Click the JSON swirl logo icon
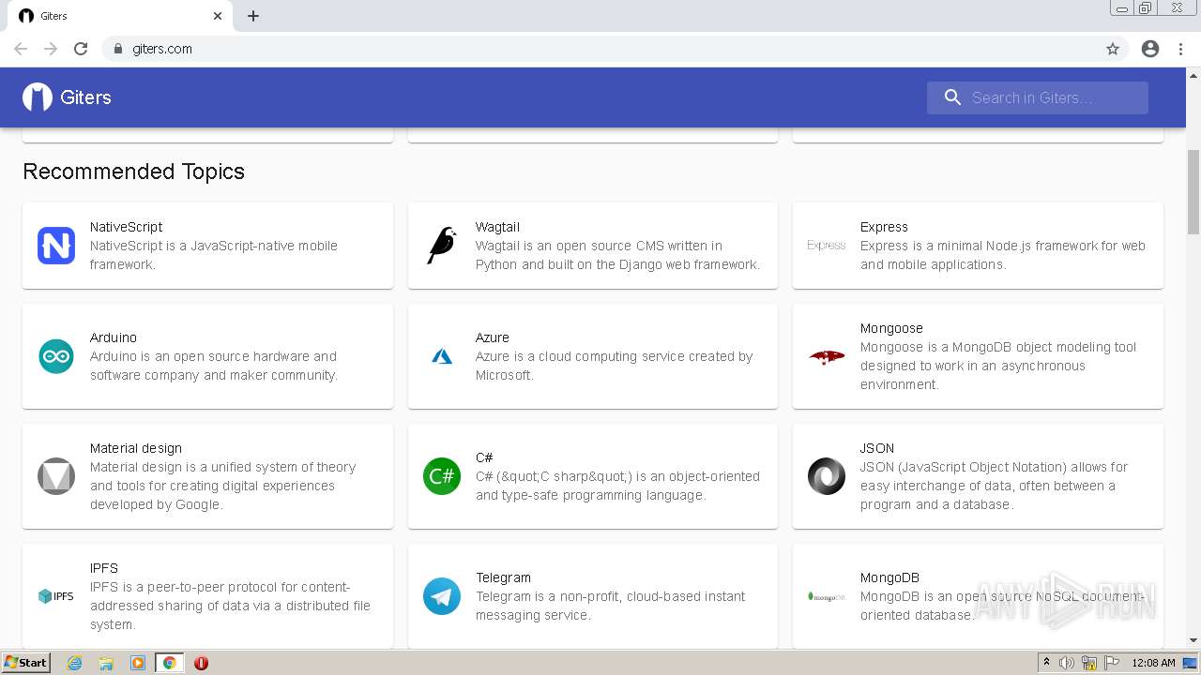This screenshot has height=675, width=1201. (827, 476)
